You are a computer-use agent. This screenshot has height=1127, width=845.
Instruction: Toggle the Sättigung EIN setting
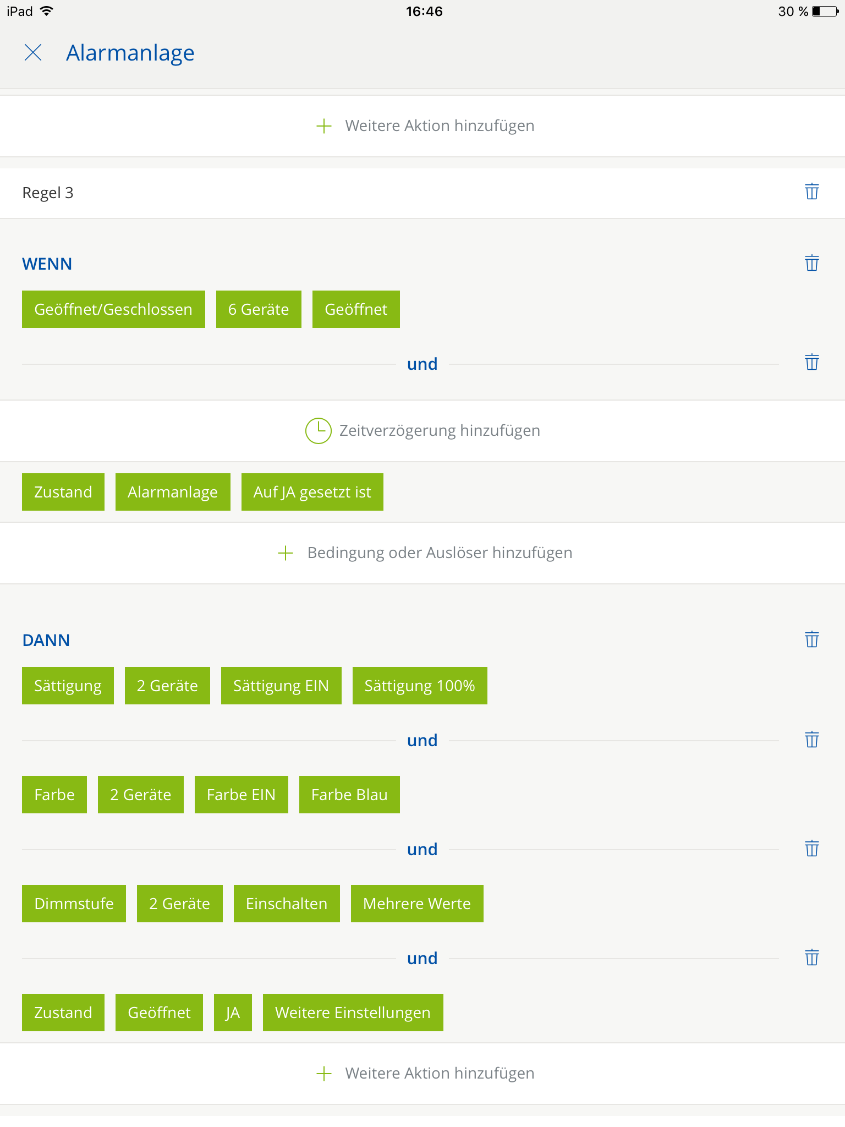pos(281,686)
